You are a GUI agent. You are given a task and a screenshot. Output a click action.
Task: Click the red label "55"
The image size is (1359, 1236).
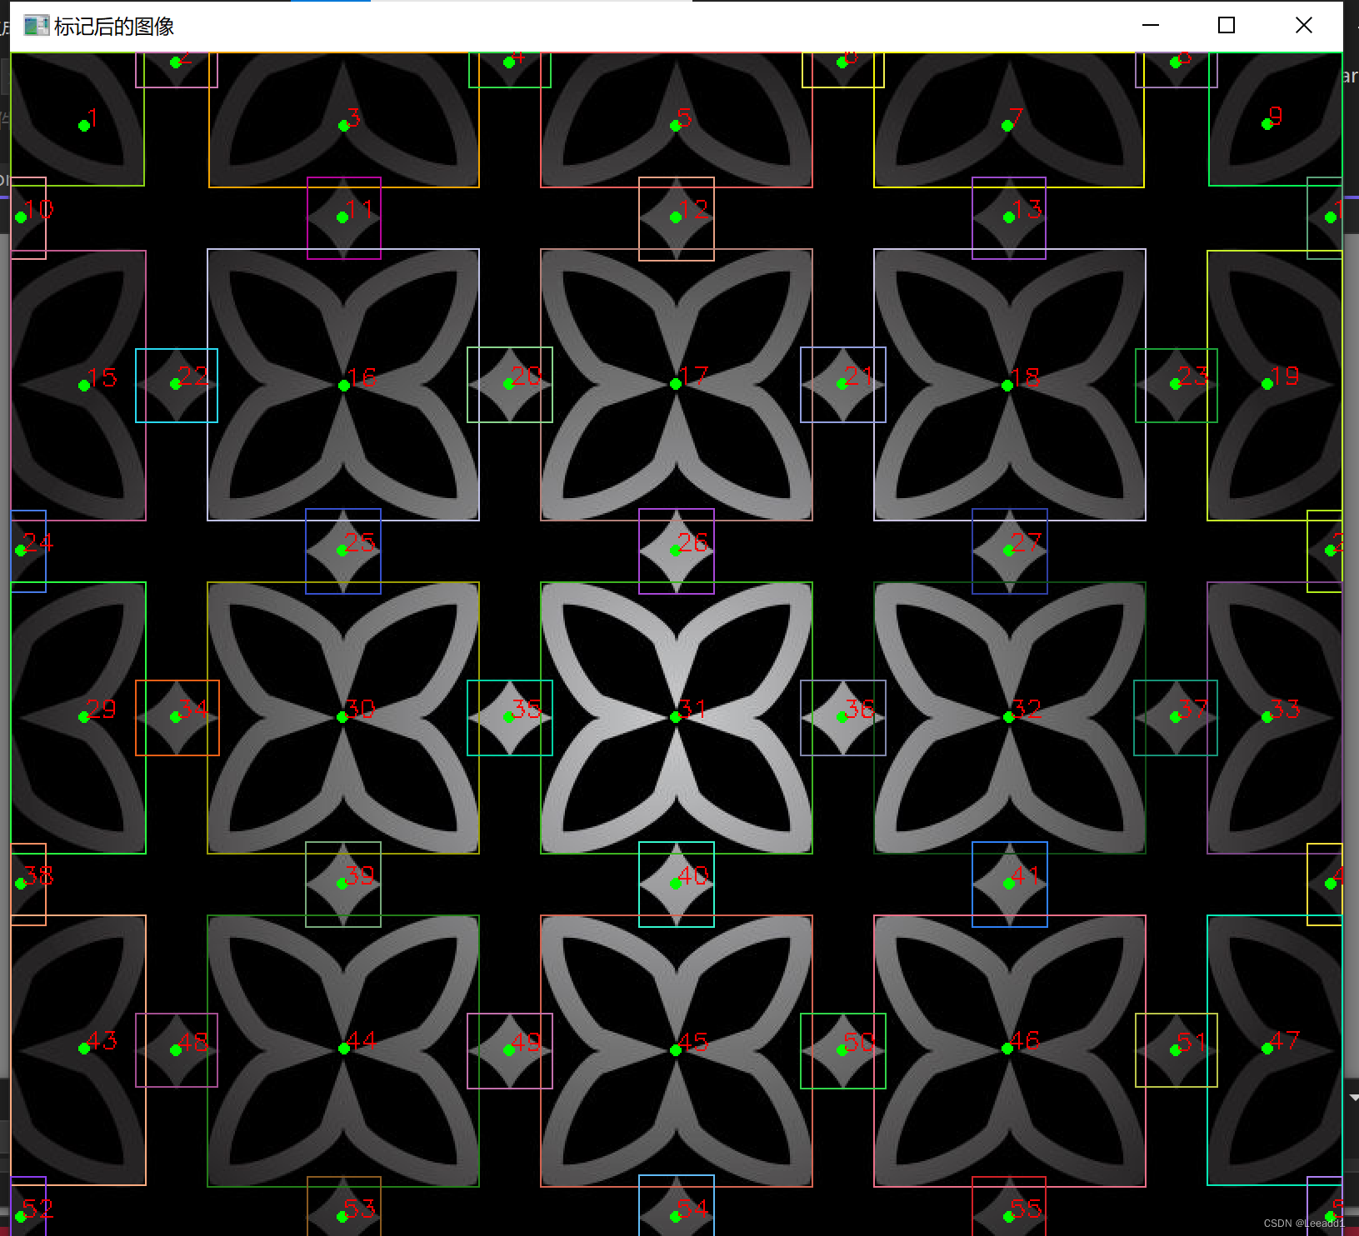pos(1027,1209)
